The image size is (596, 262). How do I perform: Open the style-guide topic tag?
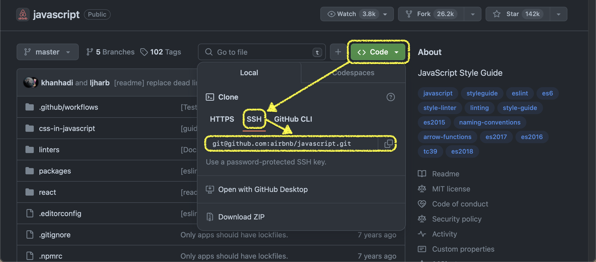point(520,108)
